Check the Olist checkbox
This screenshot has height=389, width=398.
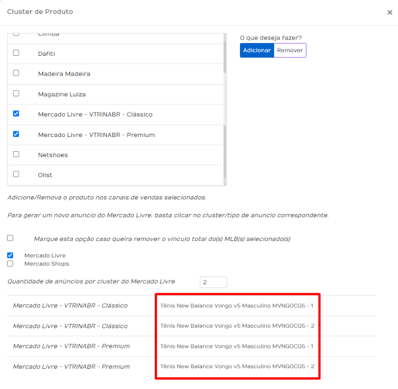[x=16, y=174]
